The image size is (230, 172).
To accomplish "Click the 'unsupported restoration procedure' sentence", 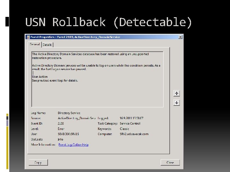I will click(x=90, y=56).
